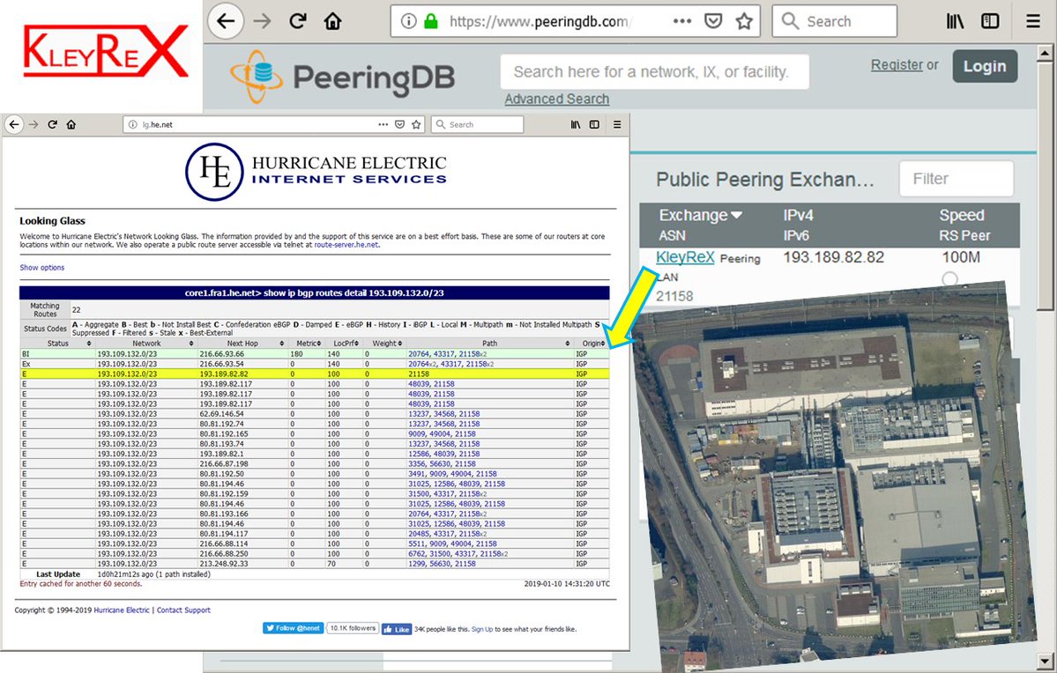Reload the lg.he.net looking glass page

pos(52,124)
